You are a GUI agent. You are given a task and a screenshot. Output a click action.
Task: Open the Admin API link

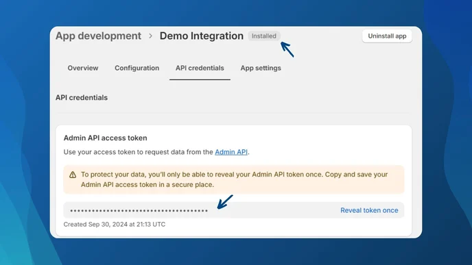tap(231, 152)
